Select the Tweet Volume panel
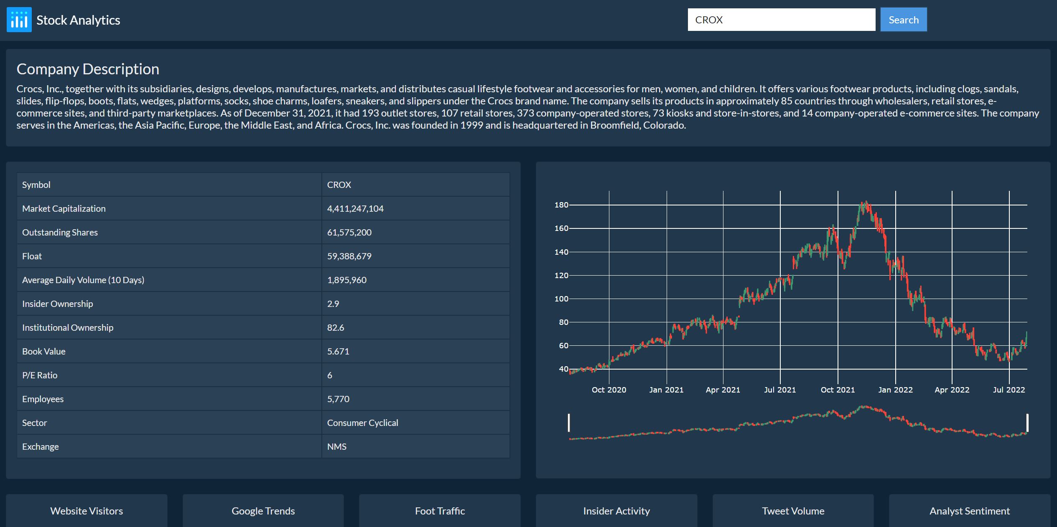 tap(793, 510)
